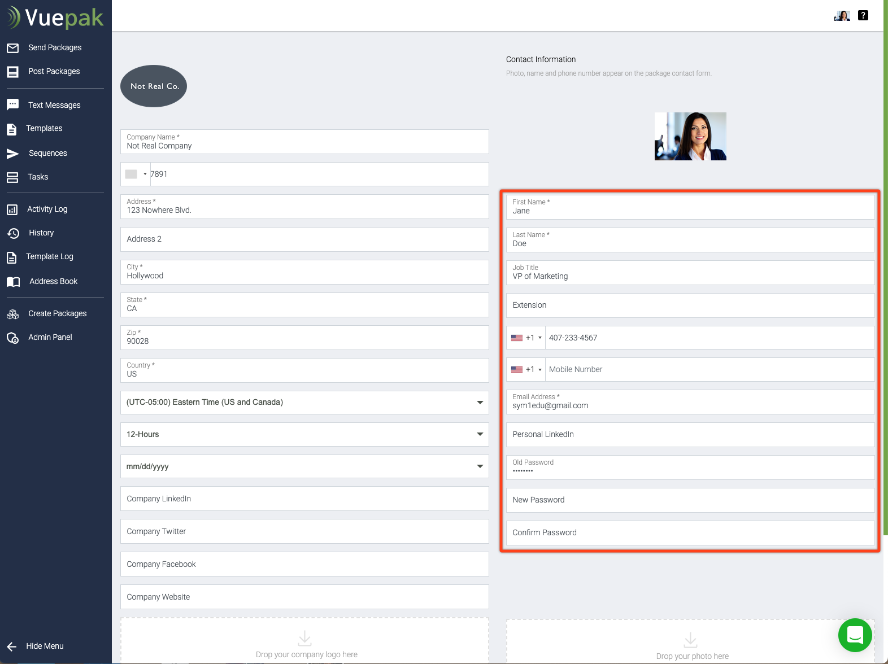Click the Address Book icon in sidebar
The height and width of the screenshot is (664, 888).
click(x=13, y=282)
